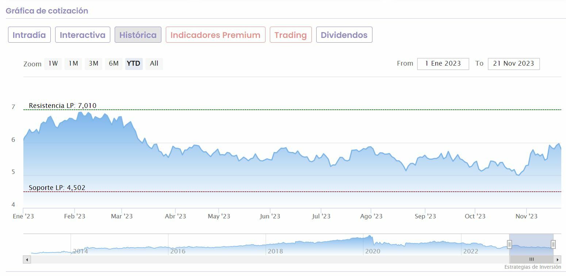Viewport: 566px width, 276px height.
Task: Set zoom range to 1M
Action: tap(73, 63)
